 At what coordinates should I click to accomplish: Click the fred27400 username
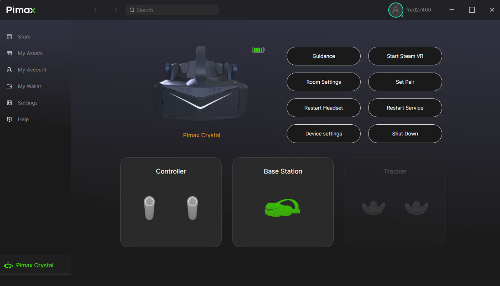(418, 10)
